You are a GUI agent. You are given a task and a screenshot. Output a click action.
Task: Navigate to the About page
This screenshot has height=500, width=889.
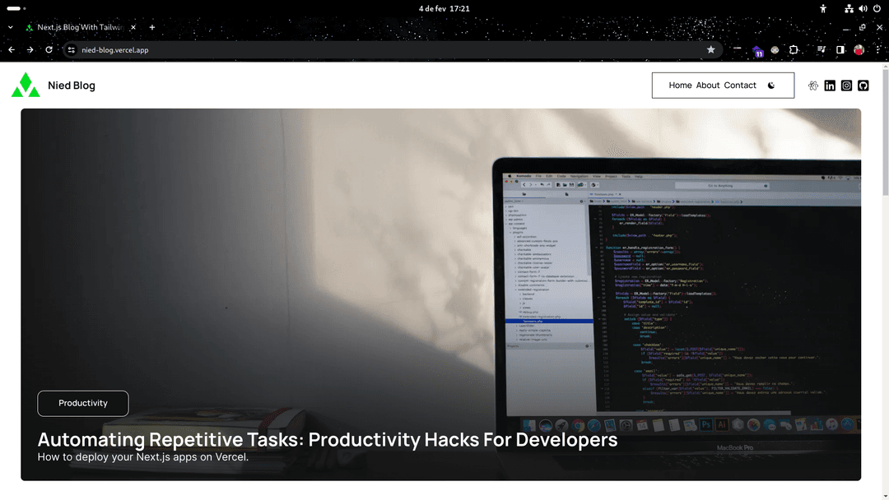coord(708,86)
